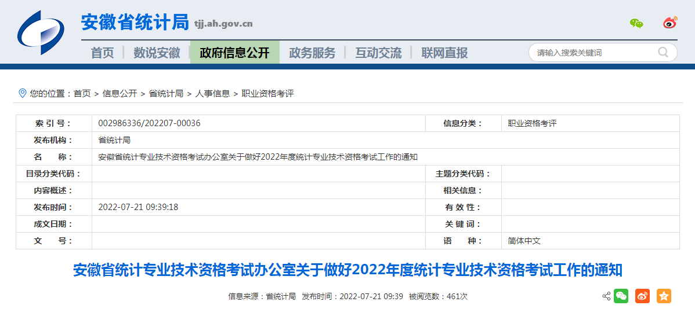This screenshot has width=695, height=309.
Task: Open the 数说安徽 navigation tab
Action: coord(157,53)
